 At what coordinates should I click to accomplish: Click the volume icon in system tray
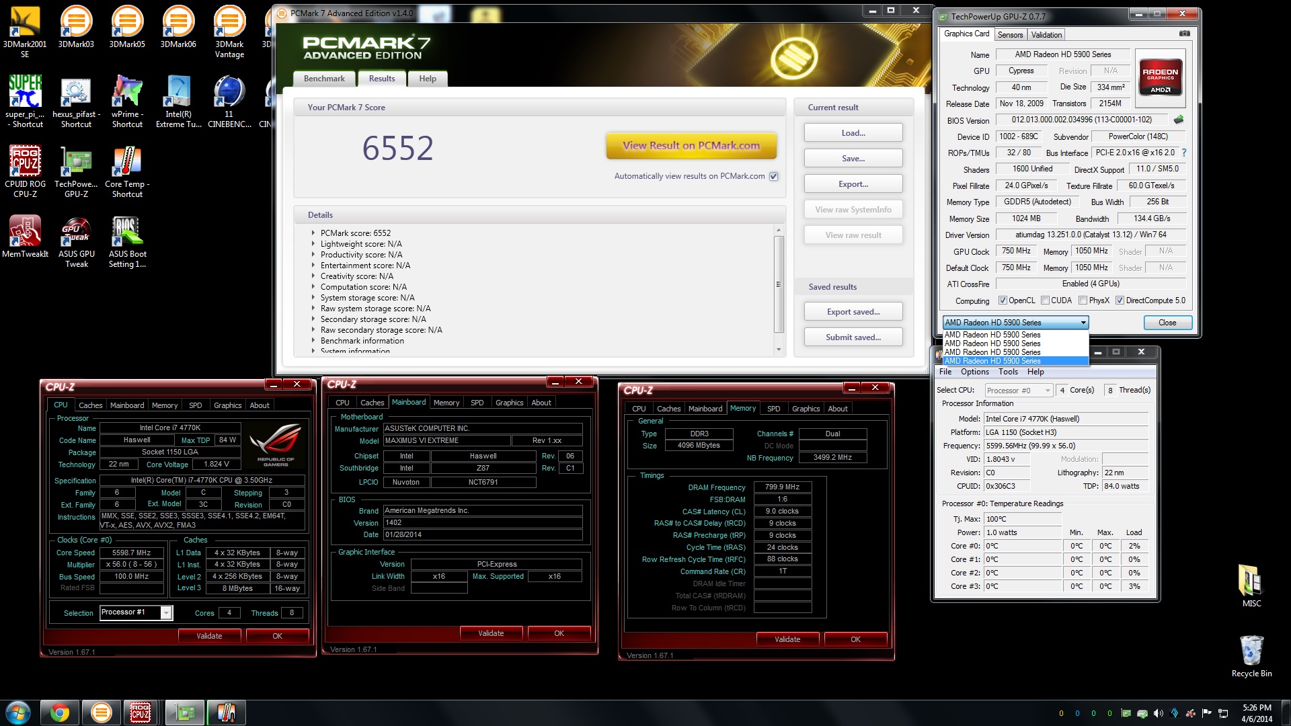point(1158,713)
